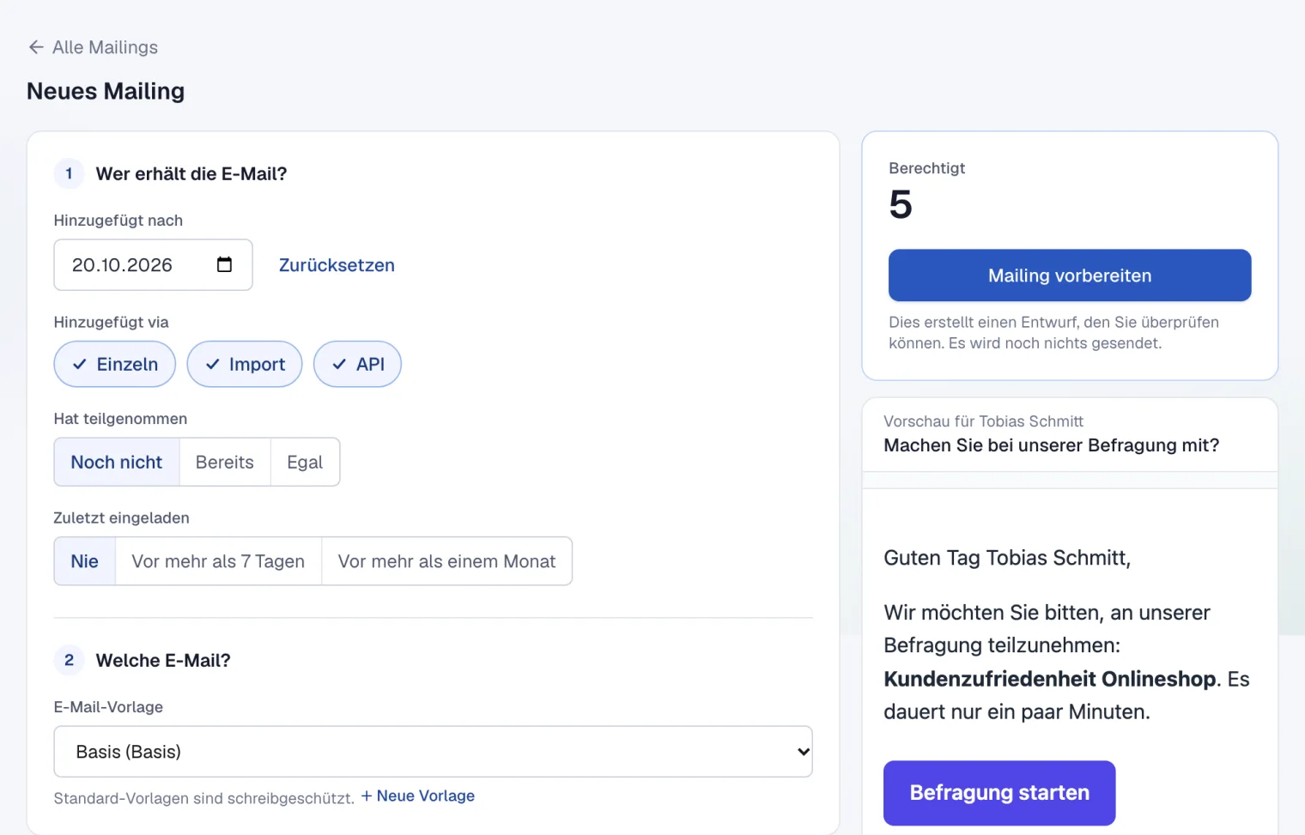Click Befragung starten in the email preview

pyautogui.click(x=999, y=793)
